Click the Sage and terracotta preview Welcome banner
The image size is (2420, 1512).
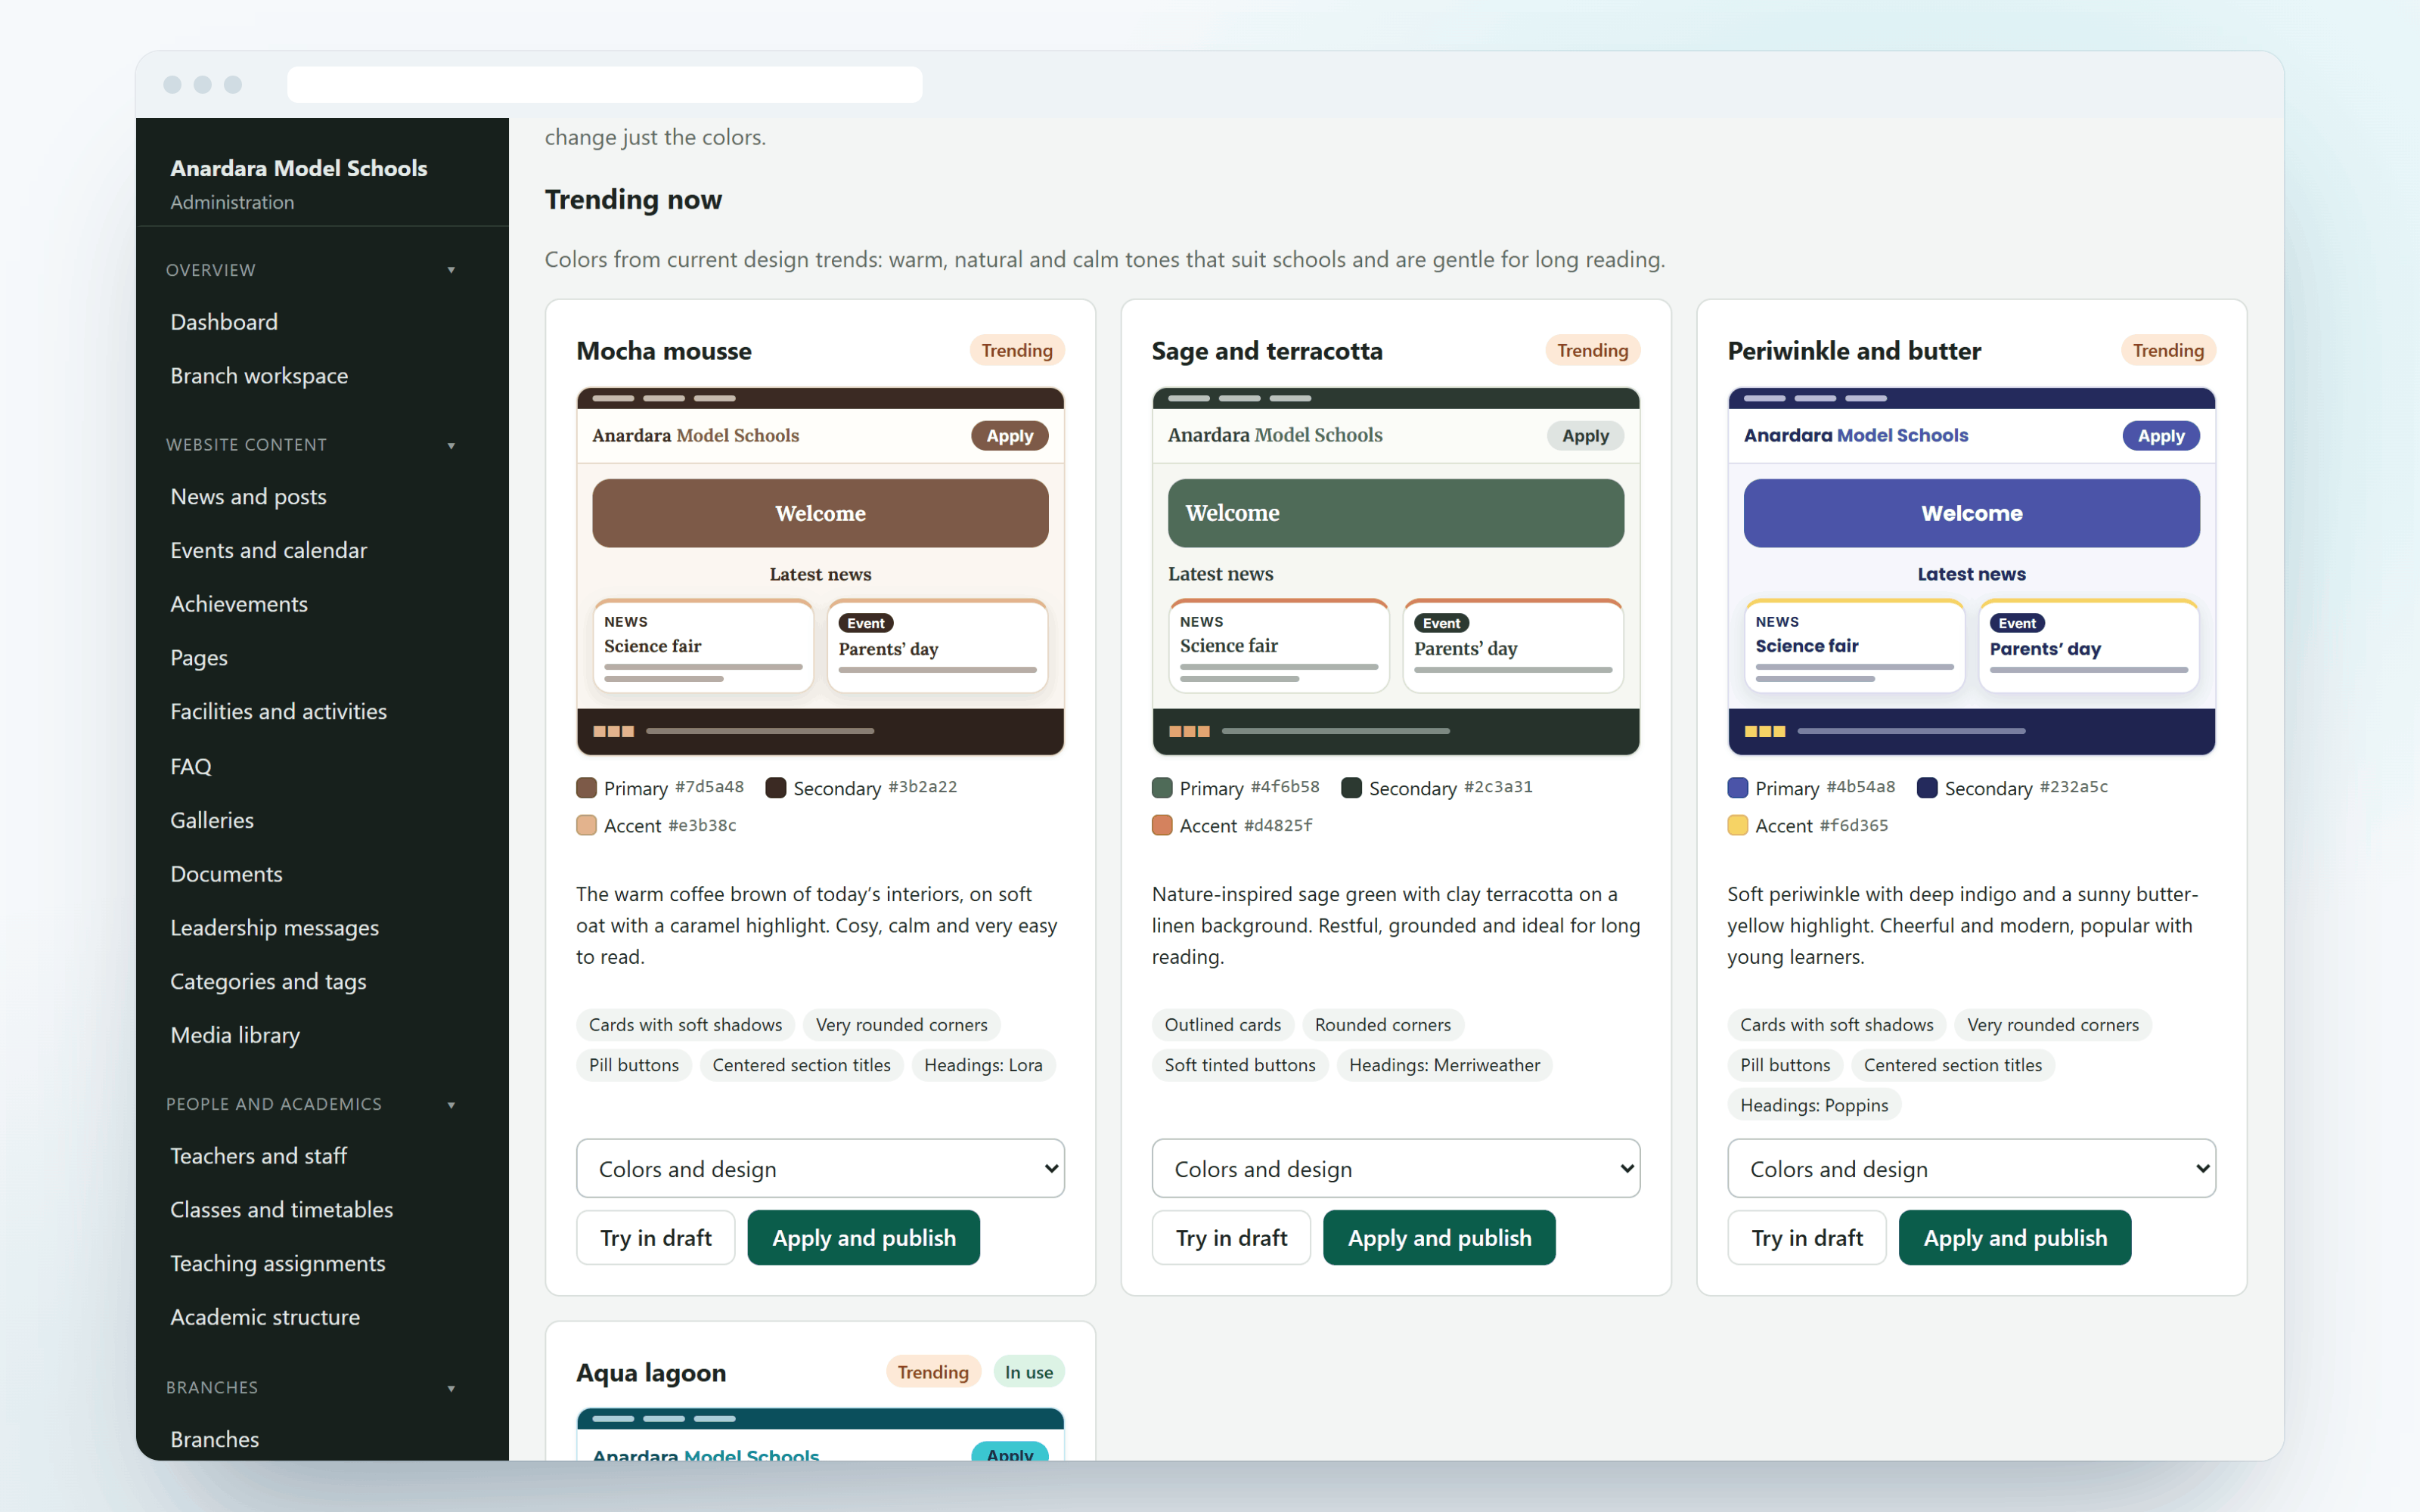[1396, 513]
